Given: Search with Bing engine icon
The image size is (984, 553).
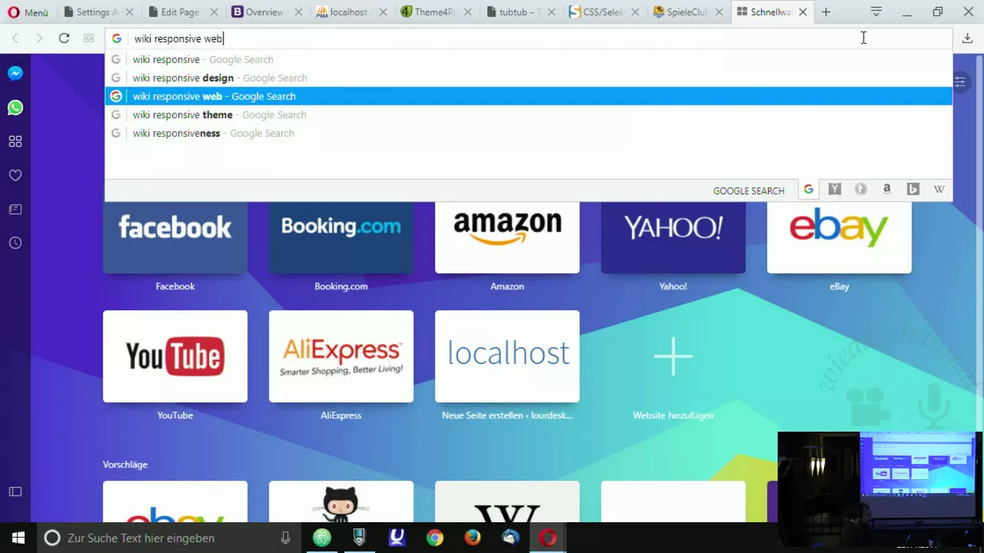Looking at the screenshot, I should point(913,189).
